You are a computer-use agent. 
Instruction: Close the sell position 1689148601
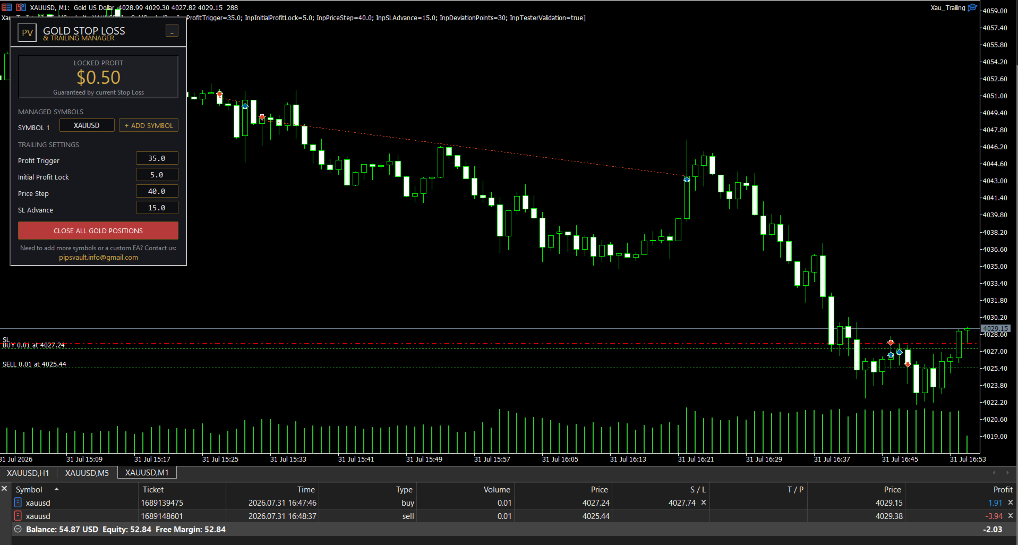(x=1010, y=516)
